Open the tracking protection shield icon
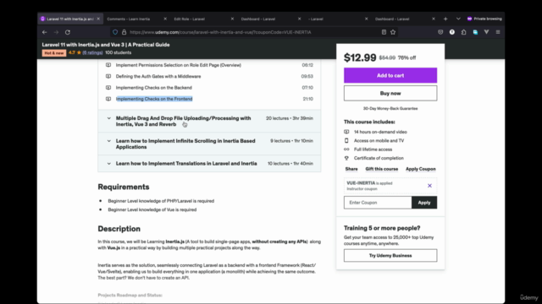 coord(115,32)
